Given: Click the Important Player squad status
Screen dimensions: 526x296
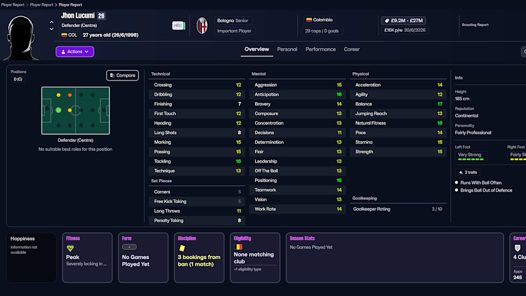Looking at the screenshot, I should tap(234, 31).
